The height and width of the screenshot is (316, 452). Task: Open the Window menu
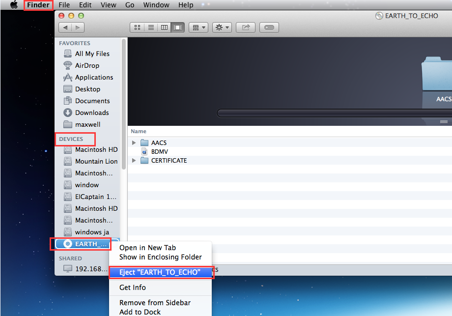click(156, 5)
